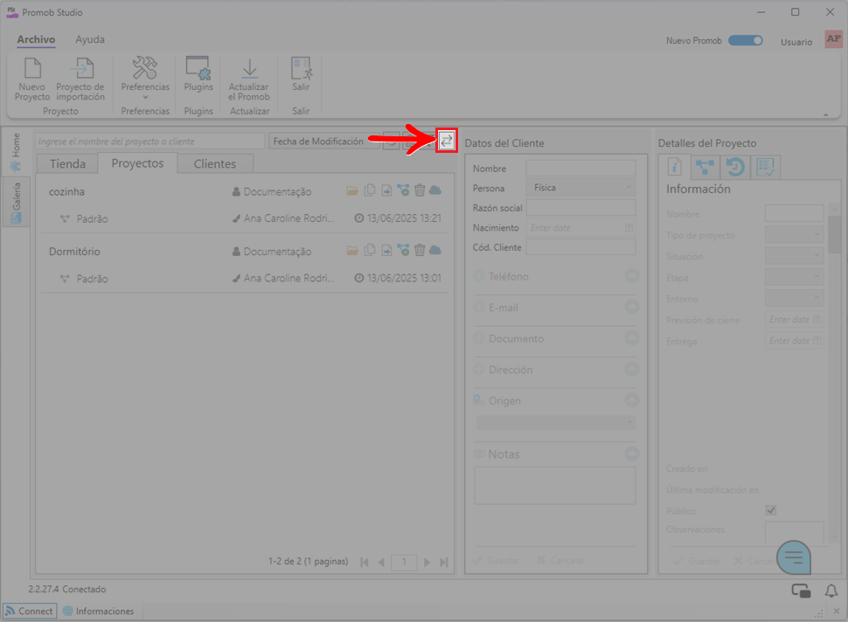Export the Dormitório project using arrow-page icon

pyautogui.click(x=386, y=250)
